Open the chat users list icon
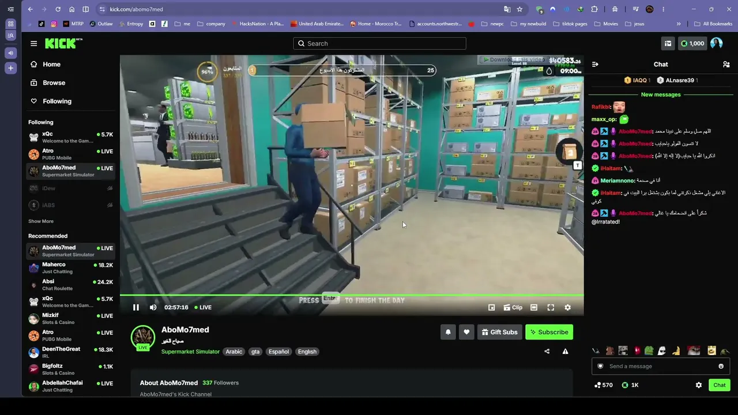 [726, 65]
